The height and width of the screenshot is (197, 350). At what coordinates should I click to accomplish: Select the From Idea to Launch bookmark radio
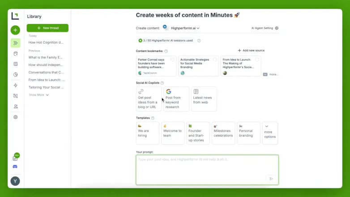257,60
